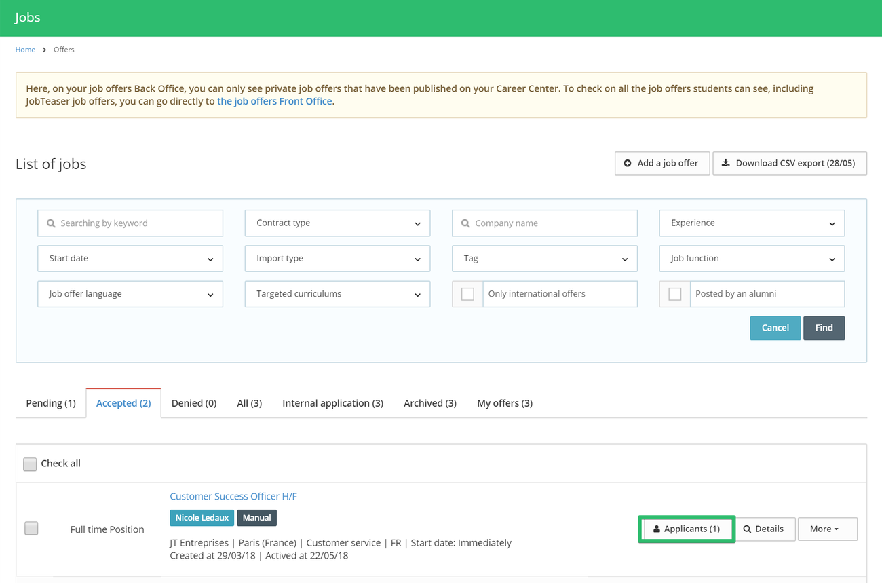Image resolution: width=882 pixels, height=583 pixels.
Task: Click the person icon in Applicants button
Action: click(656, 529)
